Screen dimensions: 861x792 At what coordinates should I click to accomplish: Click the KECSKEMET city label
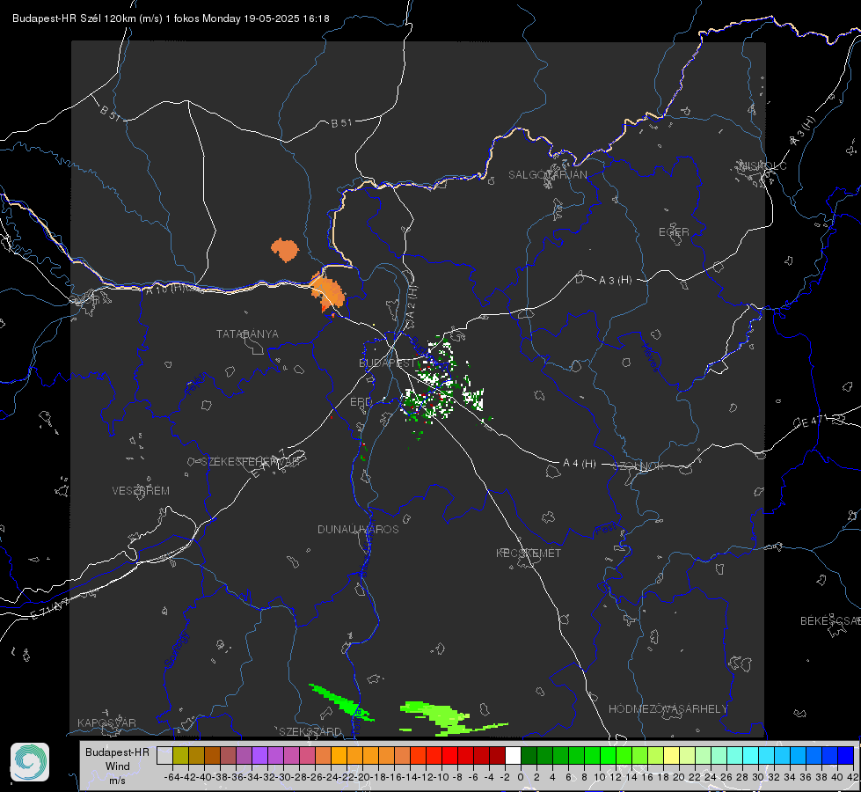[529, 553]
